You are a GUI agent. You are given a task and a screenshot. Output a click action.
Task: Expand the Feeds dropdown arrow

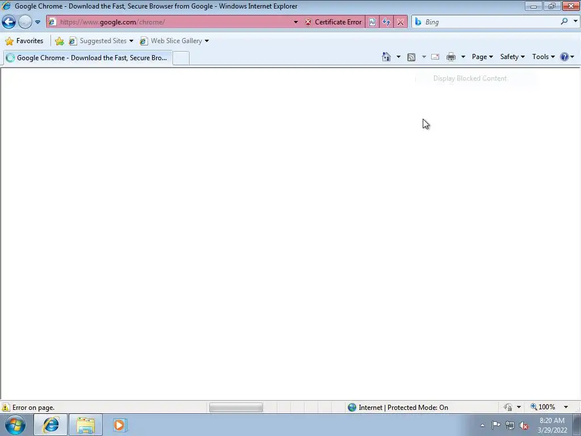[x=424, y=57]
